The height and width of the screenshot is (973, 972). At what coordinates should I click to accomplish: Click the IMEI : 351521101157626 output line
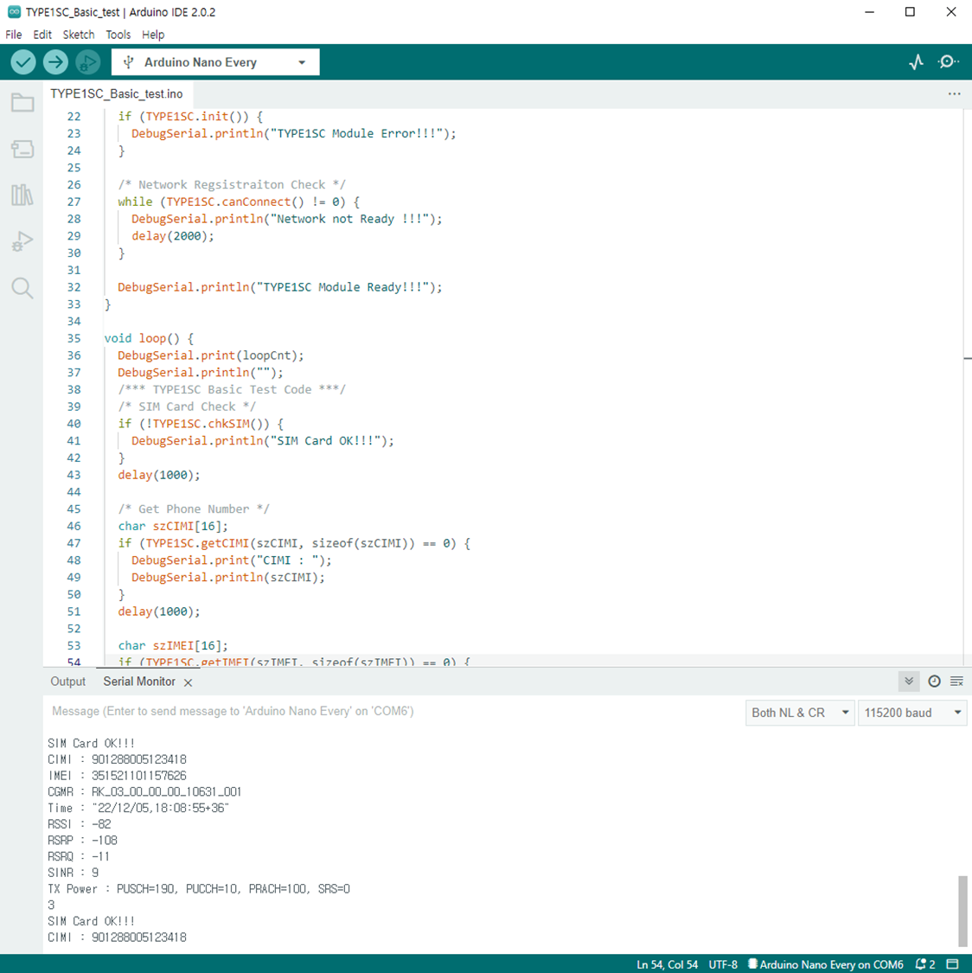(118, 776)
